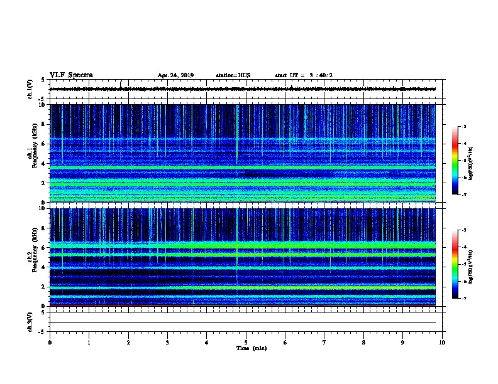Click the "-4" tick on lower colorbar
498x384 pixels.
click(x=464, y=247)
